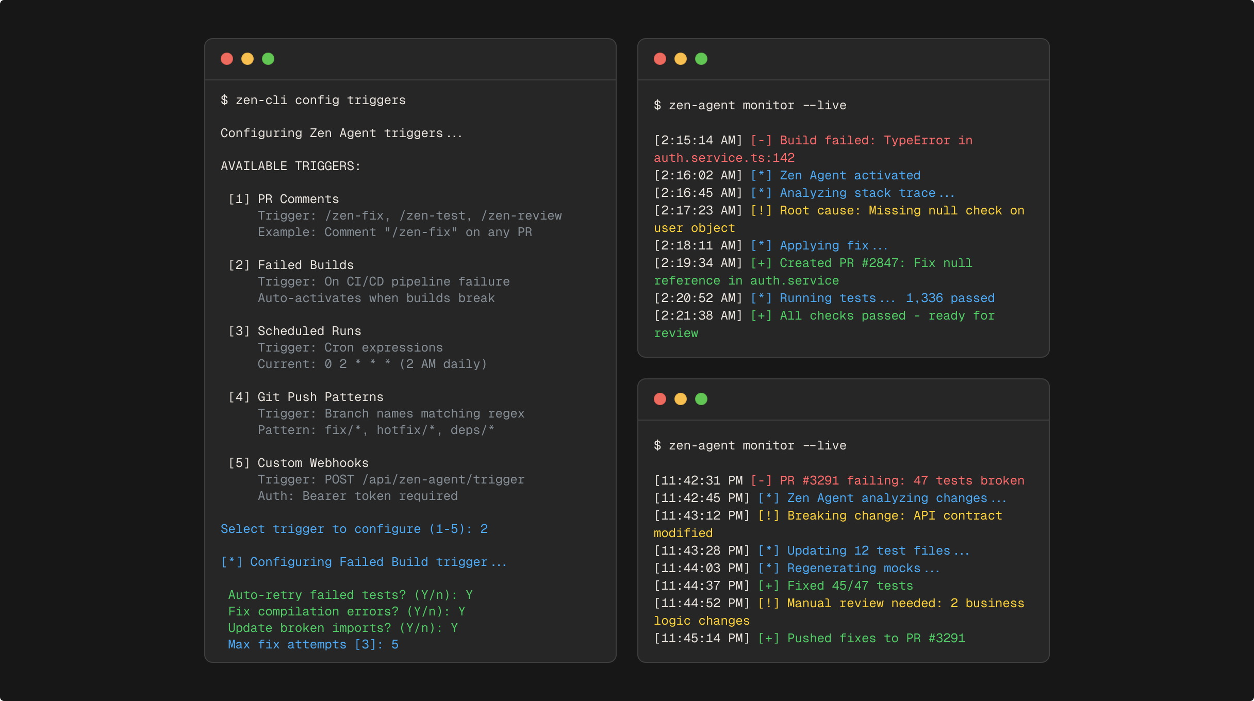Click '[11:44:52 PM] Manual review needed' log line

pyautogui.click(x=839, y=612)
